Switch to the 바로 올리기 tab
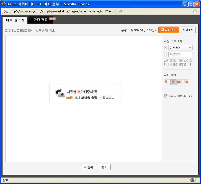Image resolution: width=201 pixels, height=184 pixels. point(15,20)
